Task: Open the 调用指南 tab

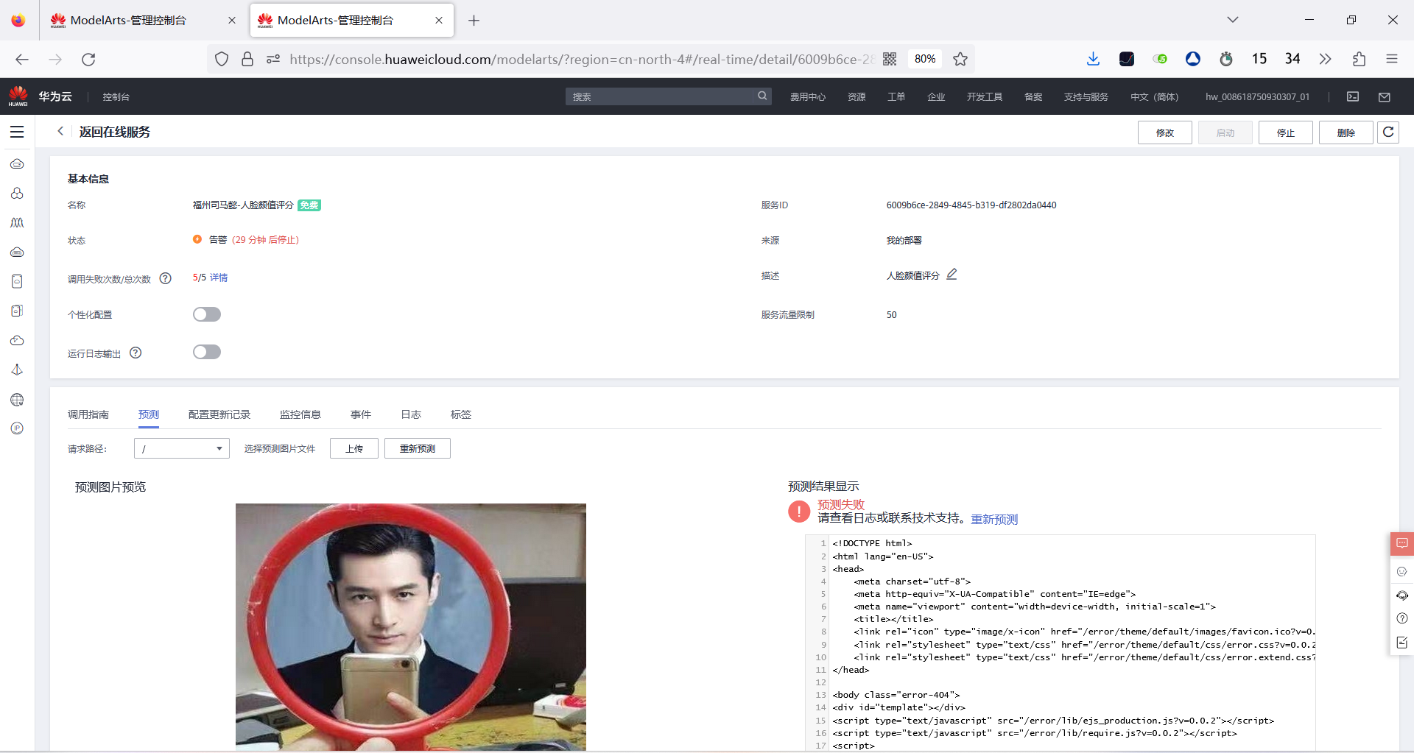Action: (x=89, y=414)
